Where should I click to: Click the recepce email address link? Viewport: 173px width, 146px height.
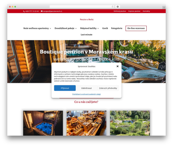click(53, 11)
